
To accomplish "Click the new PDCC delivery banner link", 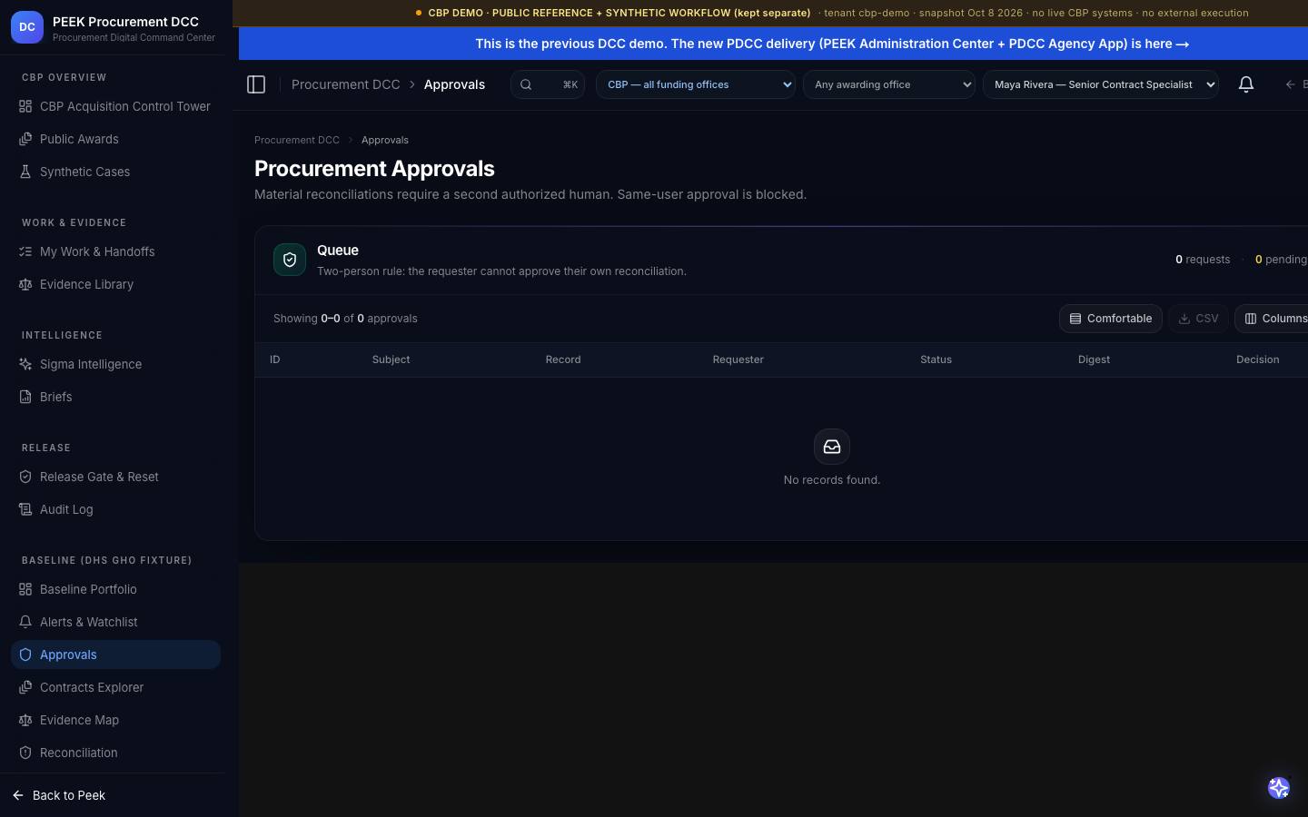I will coord(832,44).
